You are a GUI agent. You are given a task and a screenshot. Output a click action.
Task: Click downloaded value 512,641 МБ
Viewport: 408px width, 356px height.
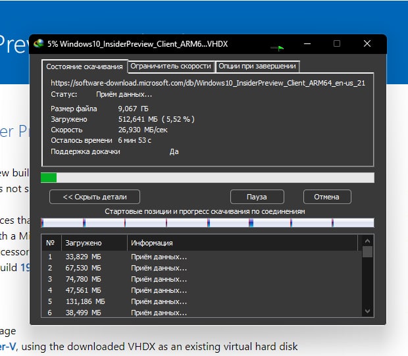(x=138, y=119)
